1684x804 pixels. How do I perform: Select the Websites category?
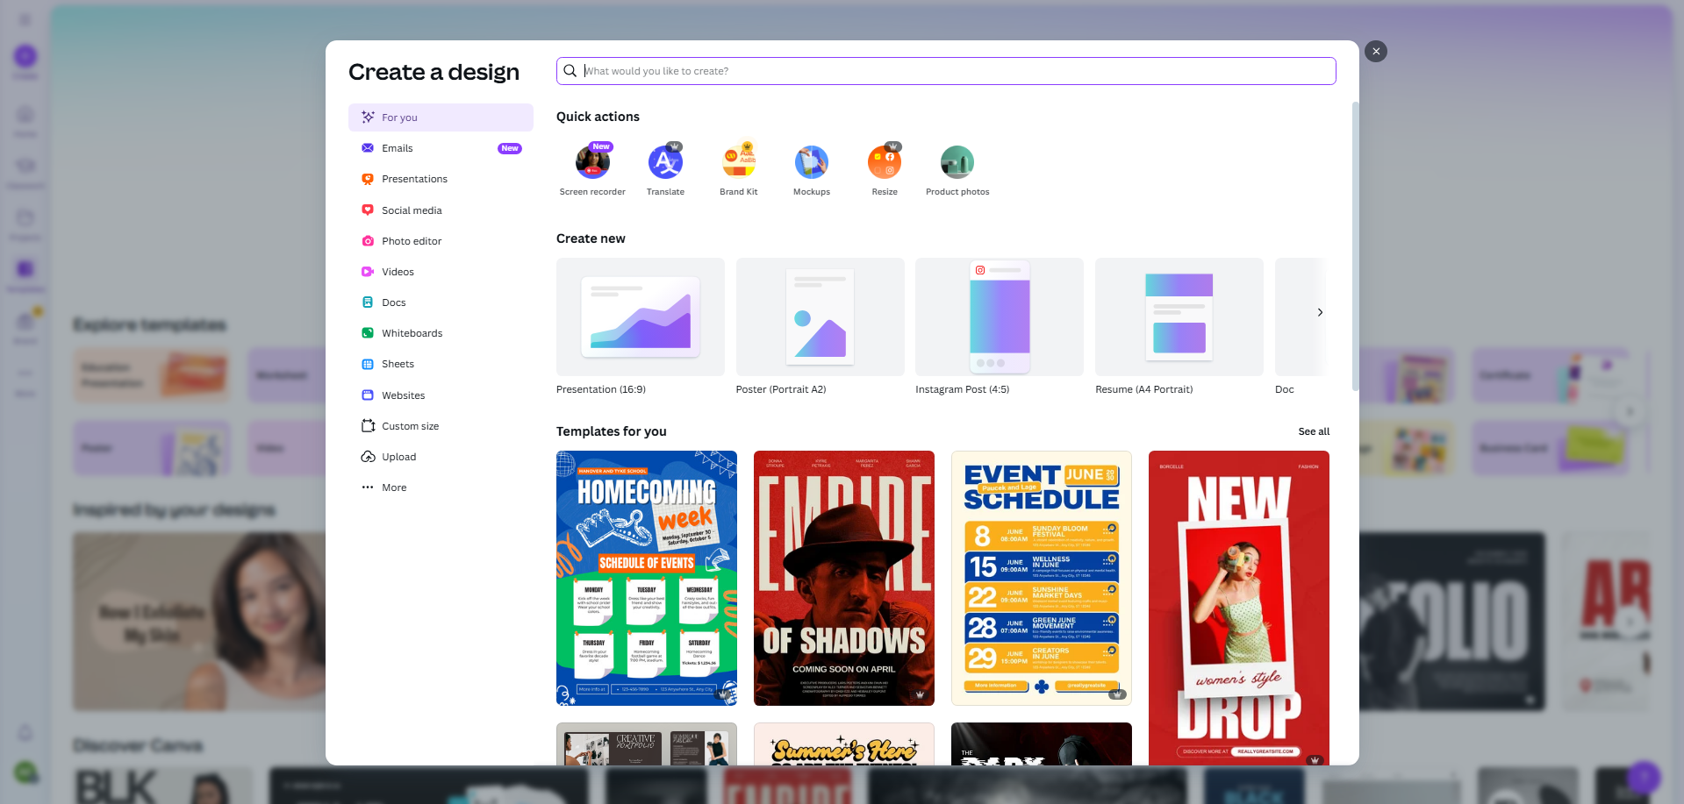(x=441, y=395)
